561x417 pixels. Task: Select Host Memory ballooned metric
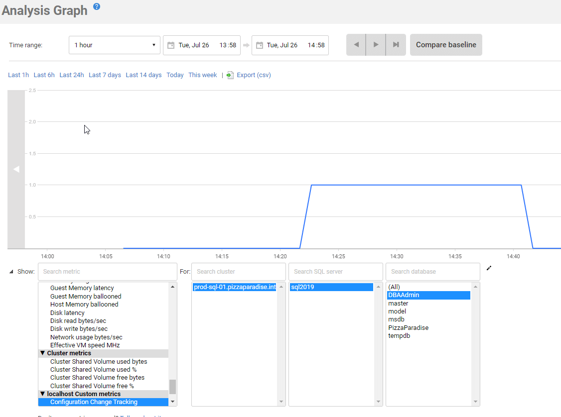[84, 305]
